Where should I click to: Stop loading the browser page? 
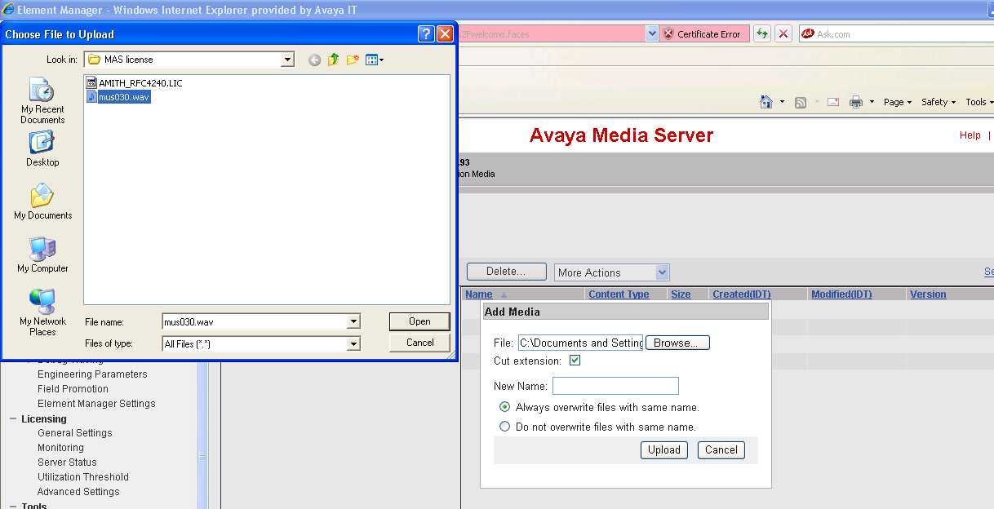[x=783, y=33]
